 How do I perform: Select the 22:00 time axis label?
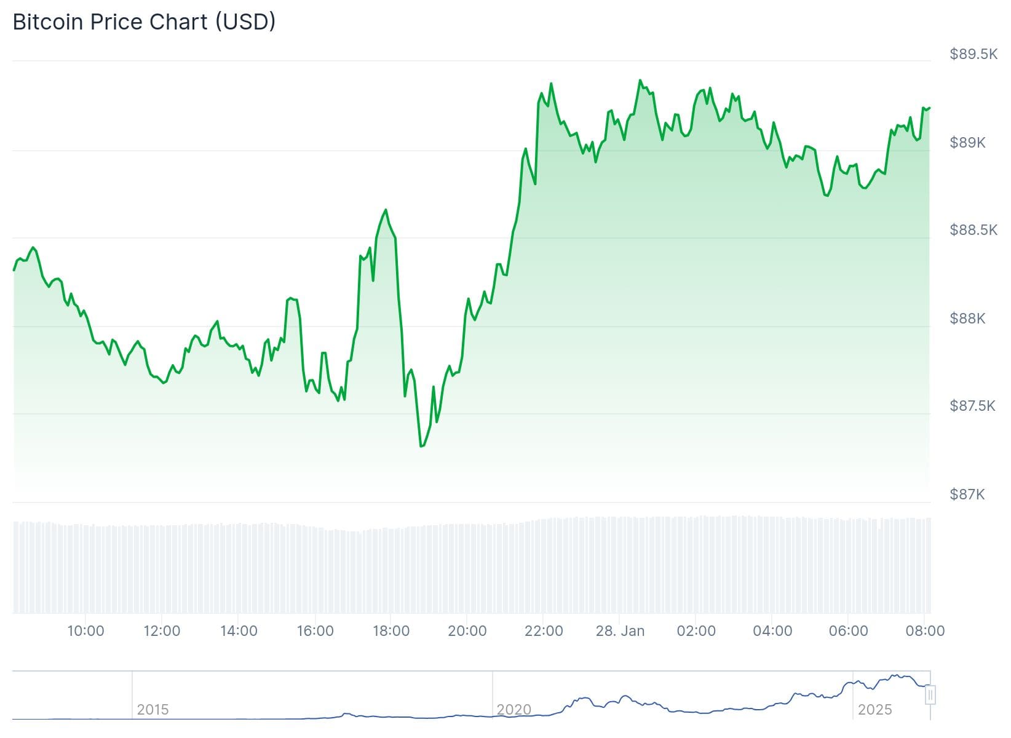click(x=544, y=631)
